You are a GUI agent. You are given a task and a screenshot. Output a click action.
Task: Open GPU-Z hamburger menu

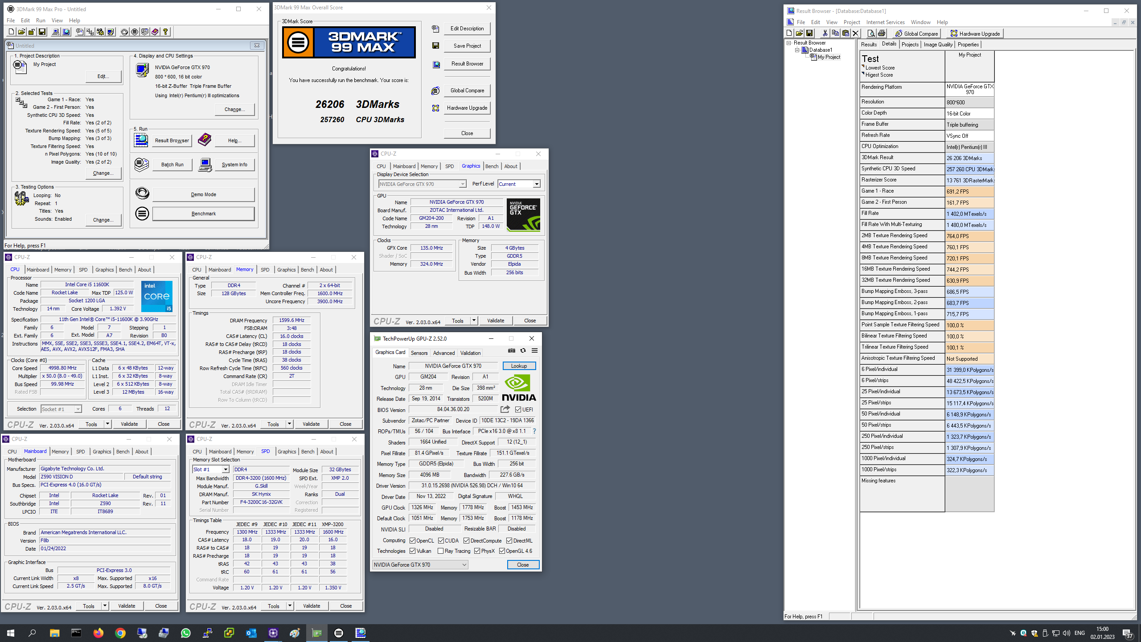[535, 351]
